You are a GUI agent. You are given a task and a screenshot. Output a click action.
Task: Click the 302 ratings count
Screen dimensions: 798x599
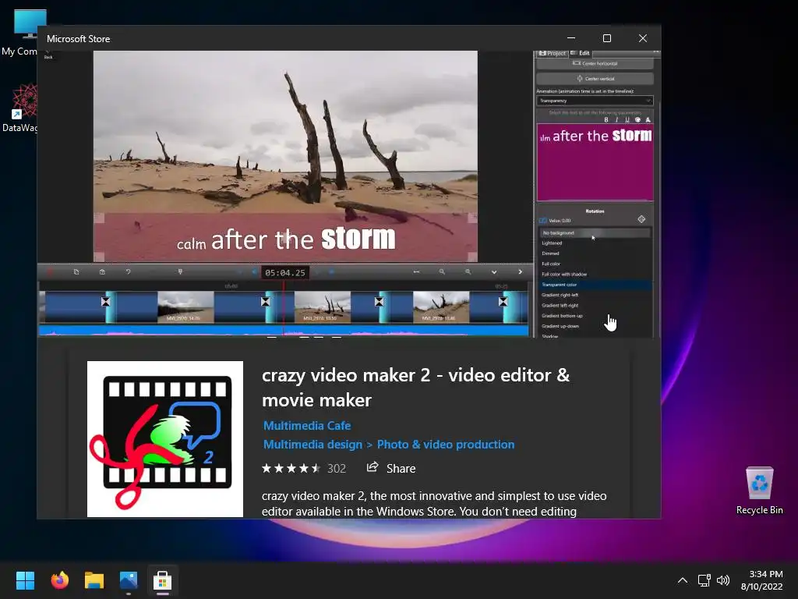[337, 469]
